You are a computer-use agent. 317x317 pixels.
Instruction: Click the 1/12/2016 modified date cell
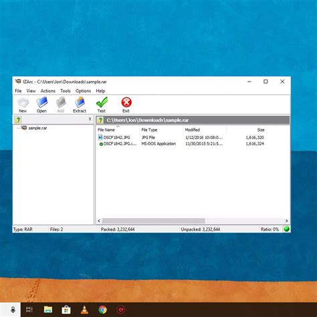coord(204,137)
